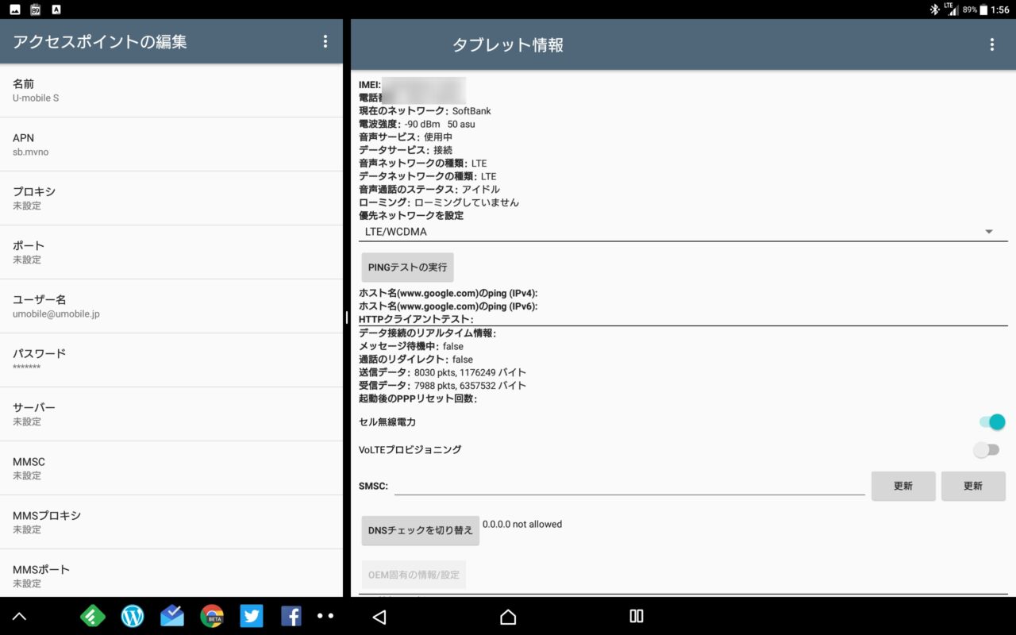Open the LTE/WCDMA preferred network dropdown

tap(683, 232)
